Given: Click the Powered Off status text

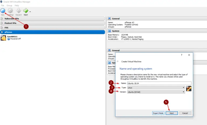Looking at the screenshot, I should (x=16, y=39).
